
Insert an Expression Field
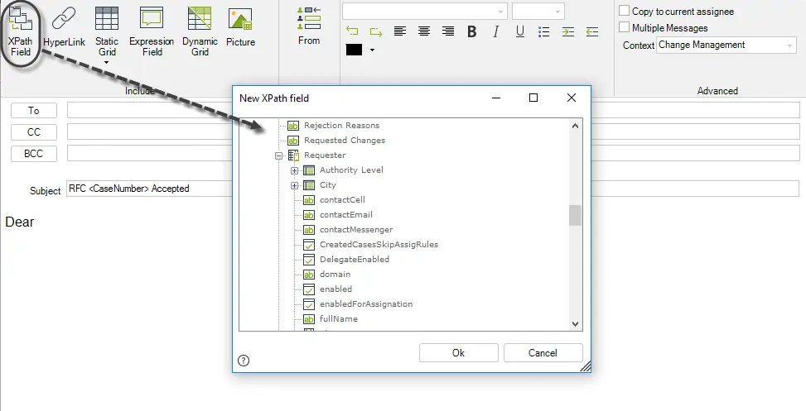point(152,31)
